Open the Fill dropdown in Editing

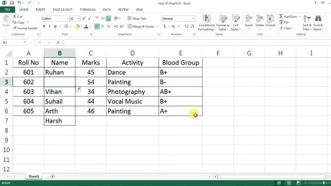284,22
